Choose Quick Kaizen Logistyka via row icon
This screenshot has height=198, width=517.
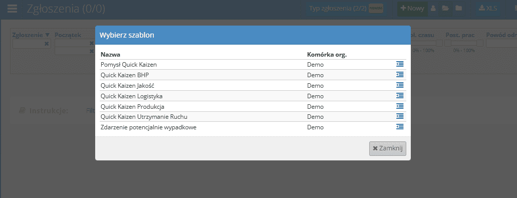click(x=400, y=96)
